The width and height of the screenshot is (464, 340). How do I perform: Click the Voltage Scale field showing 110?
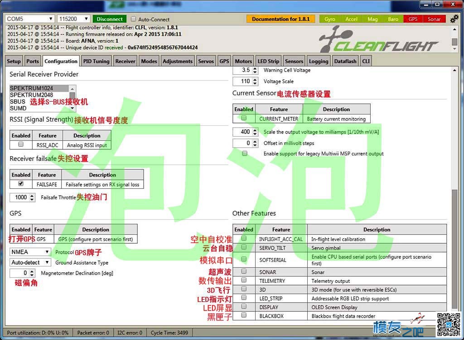[x=246, y=81]
